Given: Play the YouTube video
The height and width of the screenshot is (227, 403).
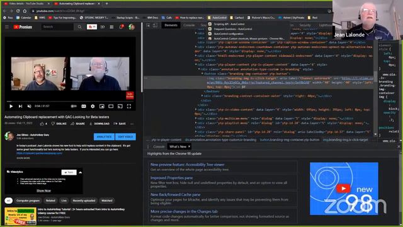Looking at the screenshot, I should click(11, 106).
